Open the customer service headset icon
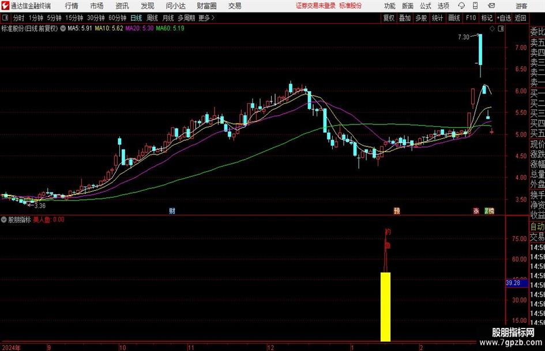This screenshot has height=351, width=545. pyautogui.click(x=461, y=6)
